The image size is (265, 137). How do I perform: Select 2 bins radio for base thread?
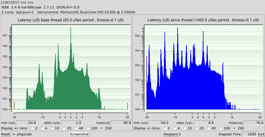pyautogui.click(x=32, y=128)
